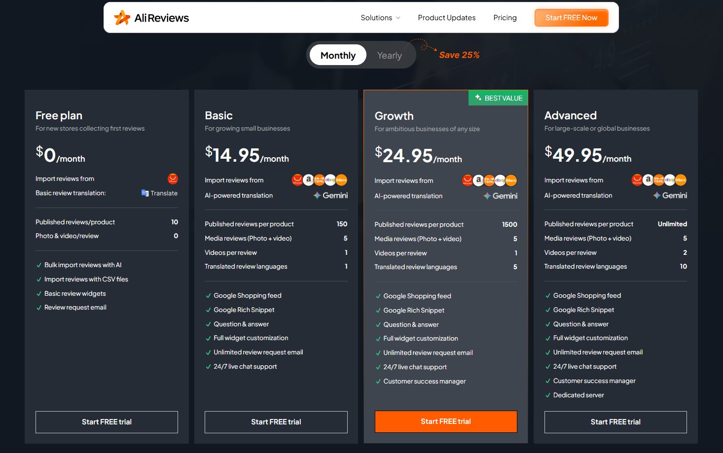Click the '1500' published reviews value
Image resolution: width=723 pixels, height=453 pixels.
(x=509, y=224)
